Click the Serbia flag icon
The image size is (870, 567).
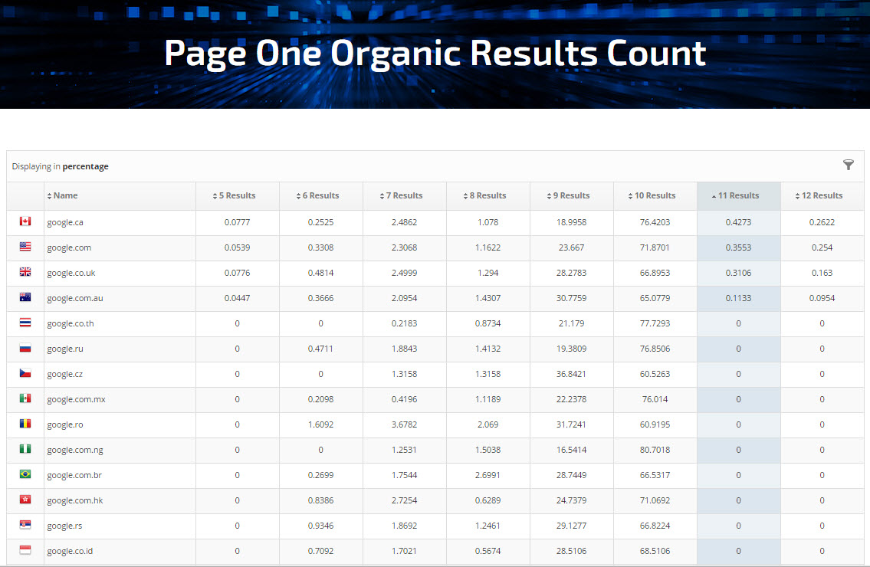[x=25, y=524]
